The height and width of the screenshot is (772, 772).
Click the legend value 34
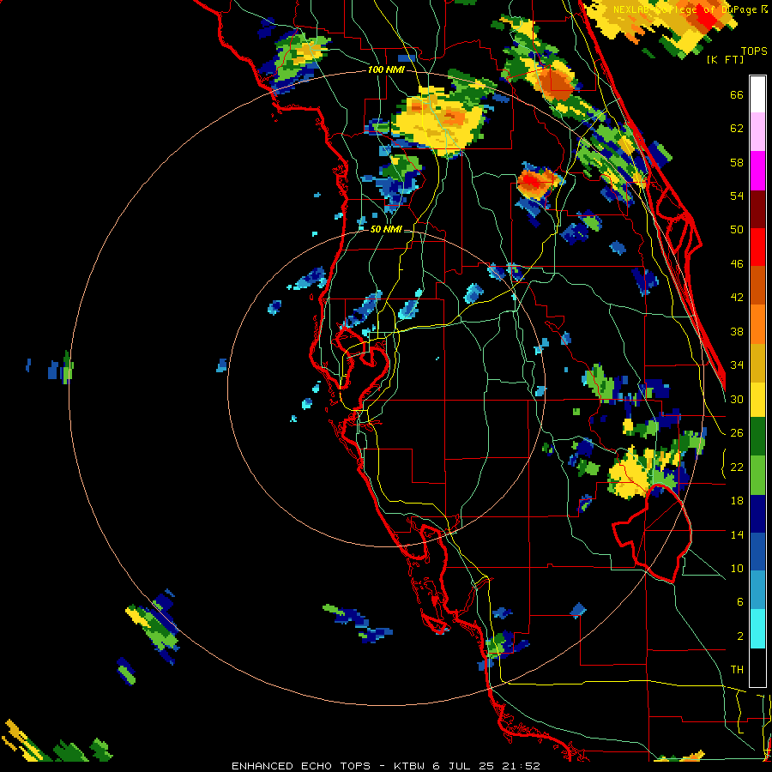(737, 365)
